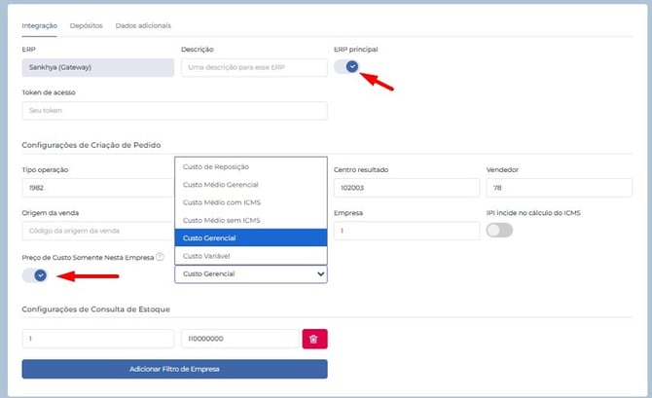Edit the stock filter company field with 1
Image resolution: width=652 pixels, height=398 pixels.
tap(98, 339)
